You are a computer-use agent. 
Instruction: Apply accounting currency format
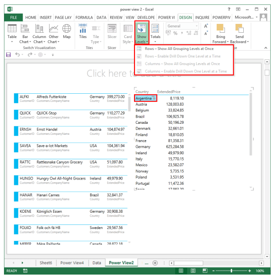(x=168, y=33)
